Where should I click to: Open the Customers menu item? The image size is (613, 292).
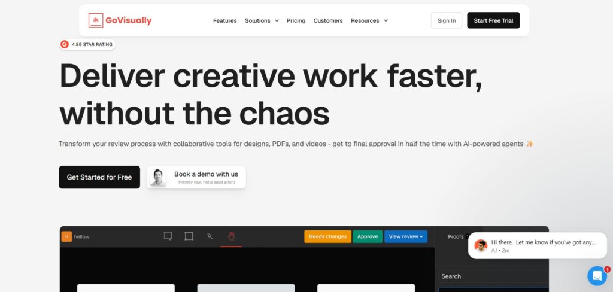[328, 20]
